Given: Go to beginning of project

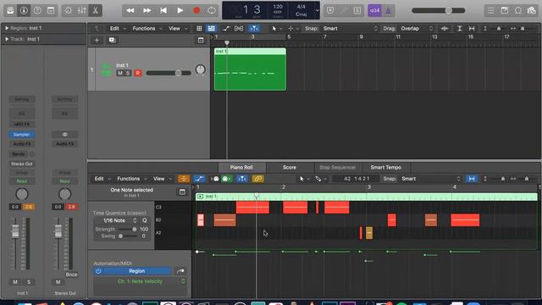Looking at the screenshot, I should click(x=163, y=10).
